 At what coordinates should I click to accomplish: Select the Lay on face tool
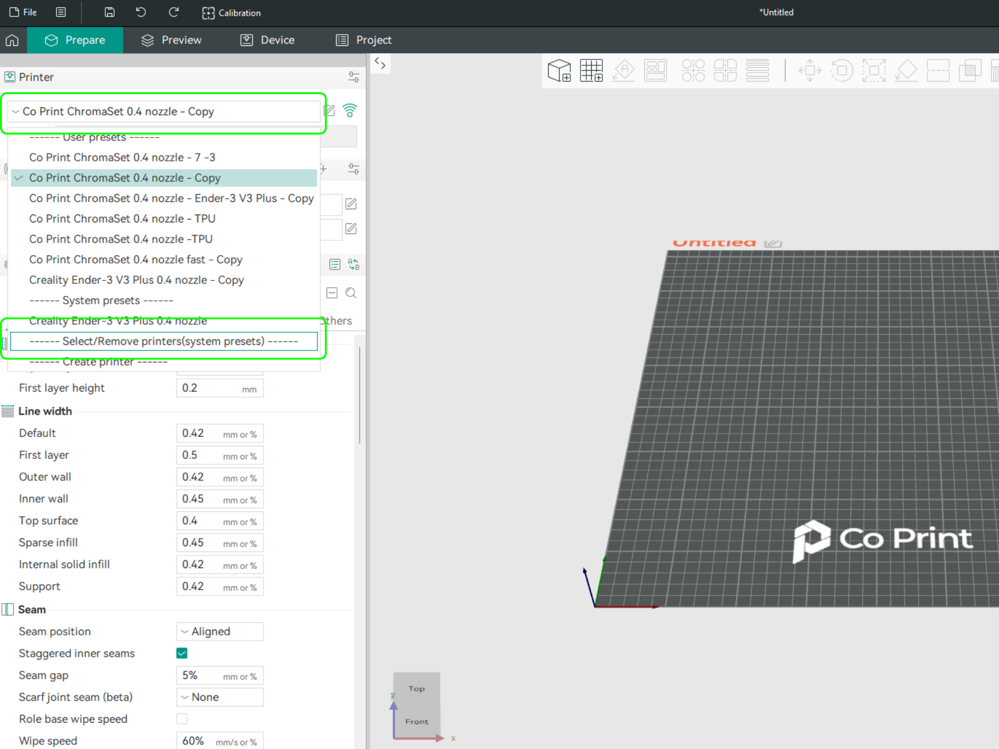pyautogui.click(x=906, y=71)
